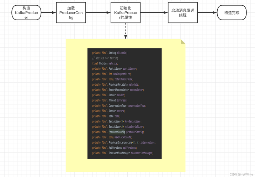Click the dotted arrow pointing to note
This screenshot has height=177, width=255.
coord(126,31)
